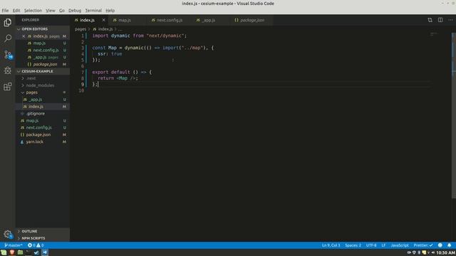Click the checkmark app icon in taskbar
Screen dimensions: 456x256
pos(36,252)
